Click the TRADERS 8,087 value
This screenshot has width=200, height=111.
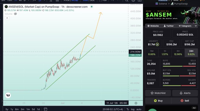tap(150, 83)
